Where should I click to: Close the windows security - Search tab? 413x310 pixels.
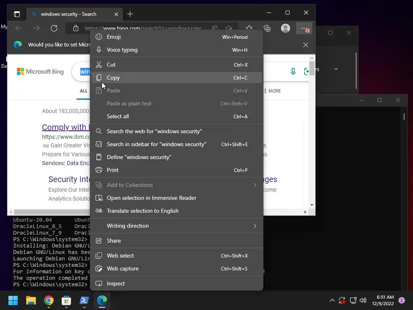(x=116, y=14)
